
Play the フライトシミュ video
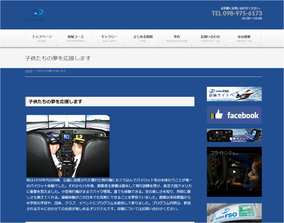tap(234, 172)
